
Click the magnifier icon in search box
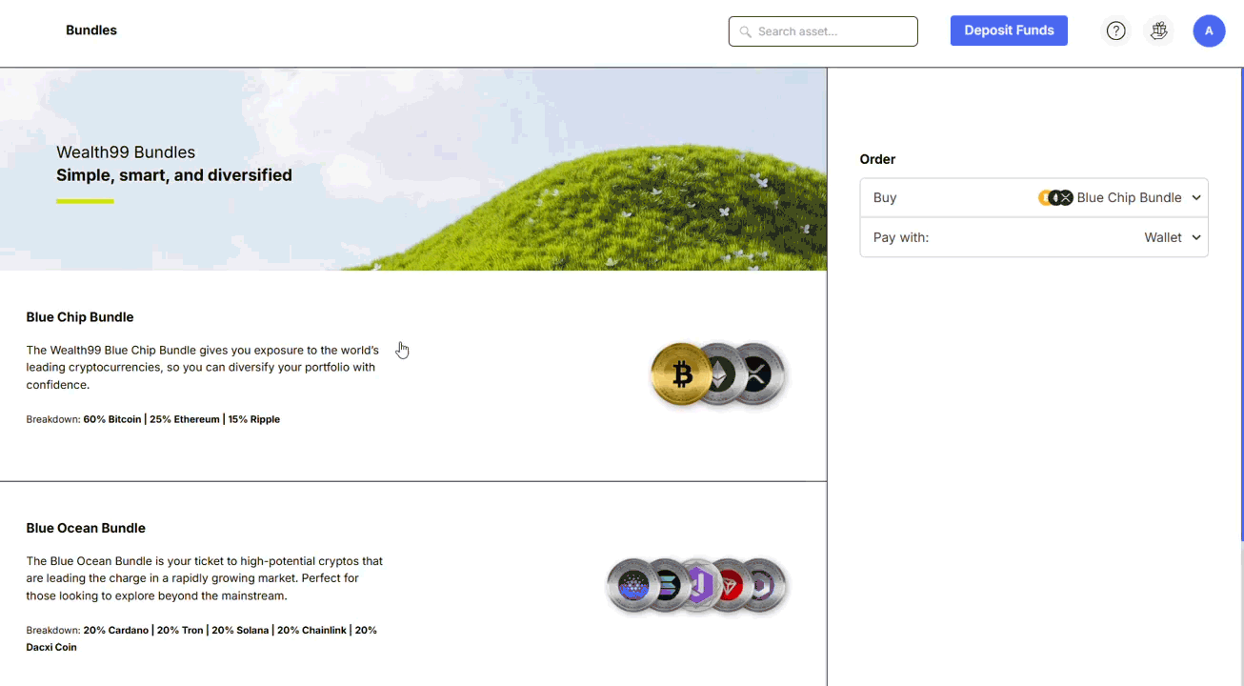pyautogui.click(x=746, y=31)
